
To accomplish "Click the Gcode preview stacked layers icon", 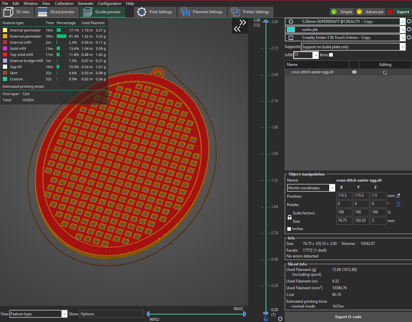I will [x=88, y=12].
